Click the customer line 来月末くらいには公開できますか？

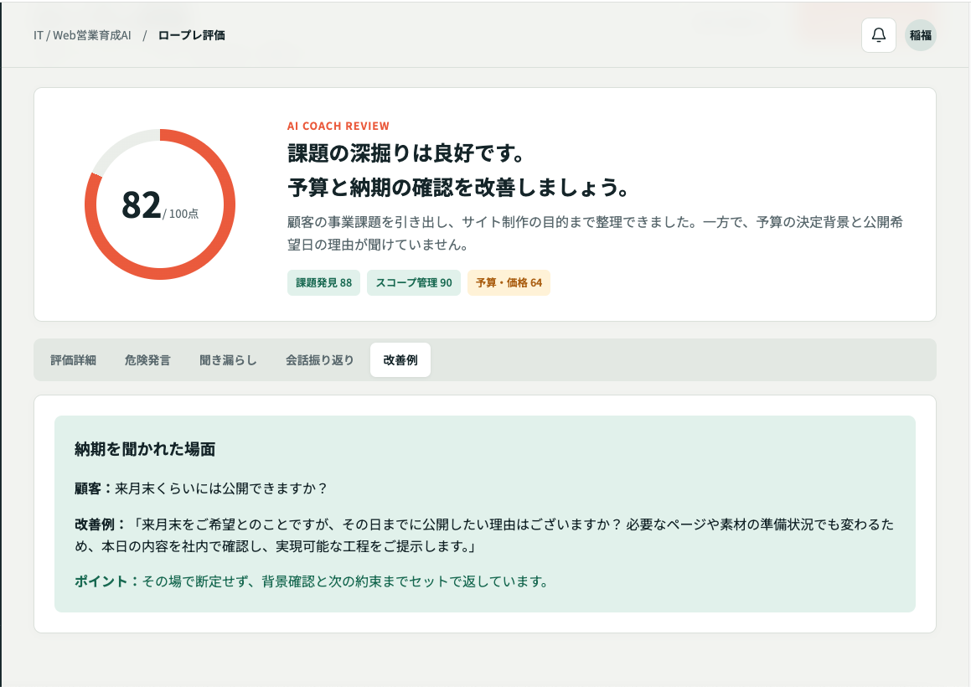[201, 488]
